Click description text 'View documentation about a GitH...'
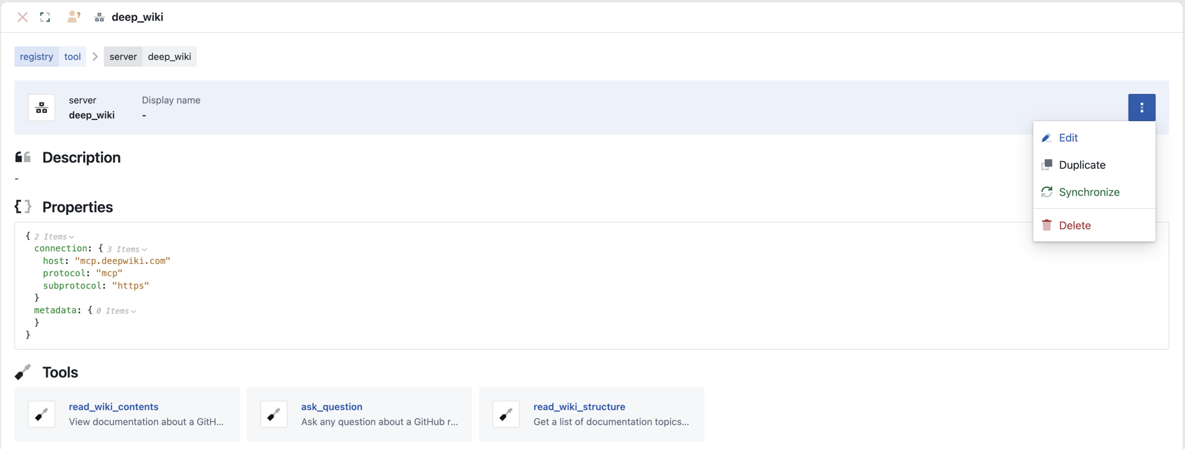 146,422
